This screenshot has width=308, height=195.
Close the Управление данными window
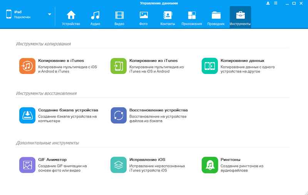pyautogui.click(x=301, y=3)
